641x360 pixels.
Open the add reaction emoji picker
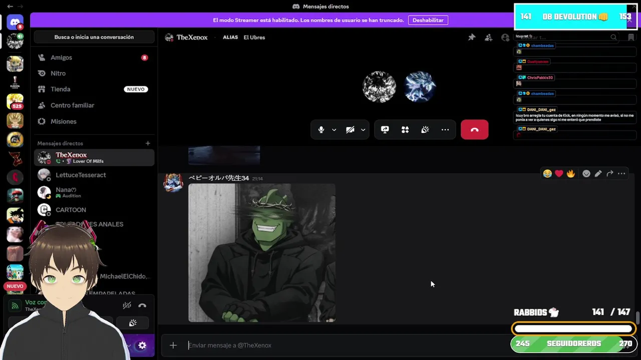pyautogui.click(x=586, y=173)
